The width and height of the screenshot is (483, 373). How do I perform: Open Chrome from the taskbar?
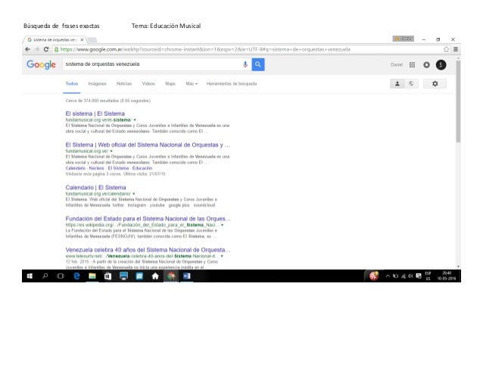(x=171, y=276)
